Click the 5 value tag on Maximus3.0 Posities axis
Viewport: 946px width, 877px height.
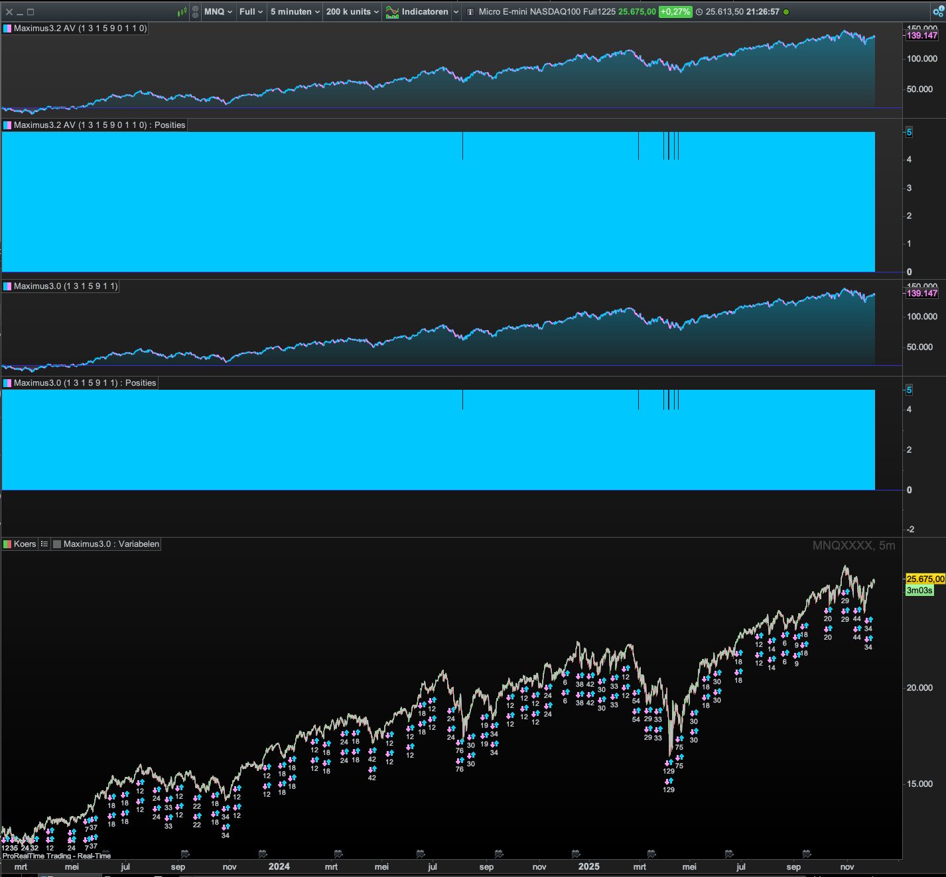pyautogui.click(x=909, y=390)
